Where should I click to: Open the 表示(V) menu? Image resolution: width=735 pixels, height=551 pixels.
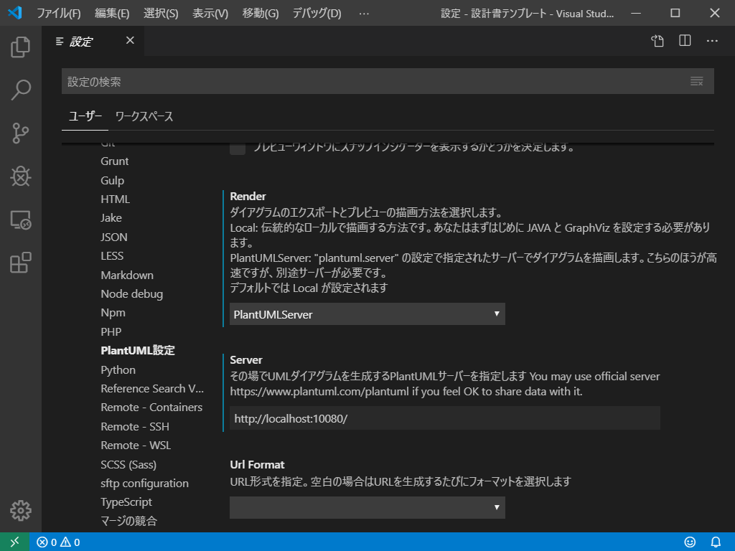point(210,13)
